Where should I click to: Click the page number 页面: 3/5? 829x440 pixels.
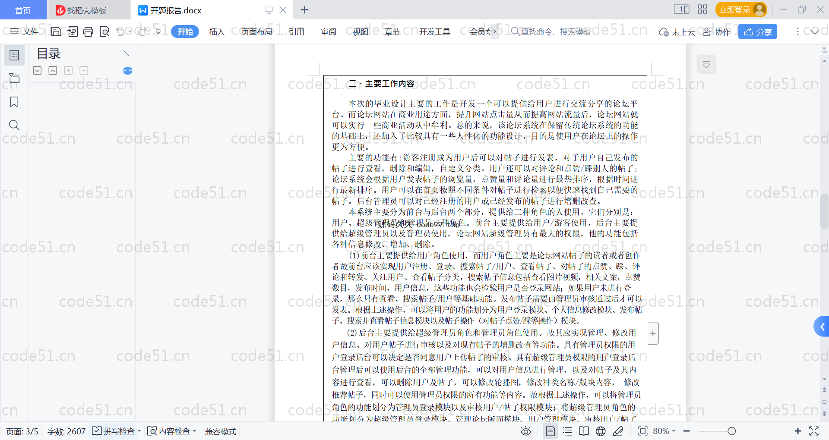point(22,431)
